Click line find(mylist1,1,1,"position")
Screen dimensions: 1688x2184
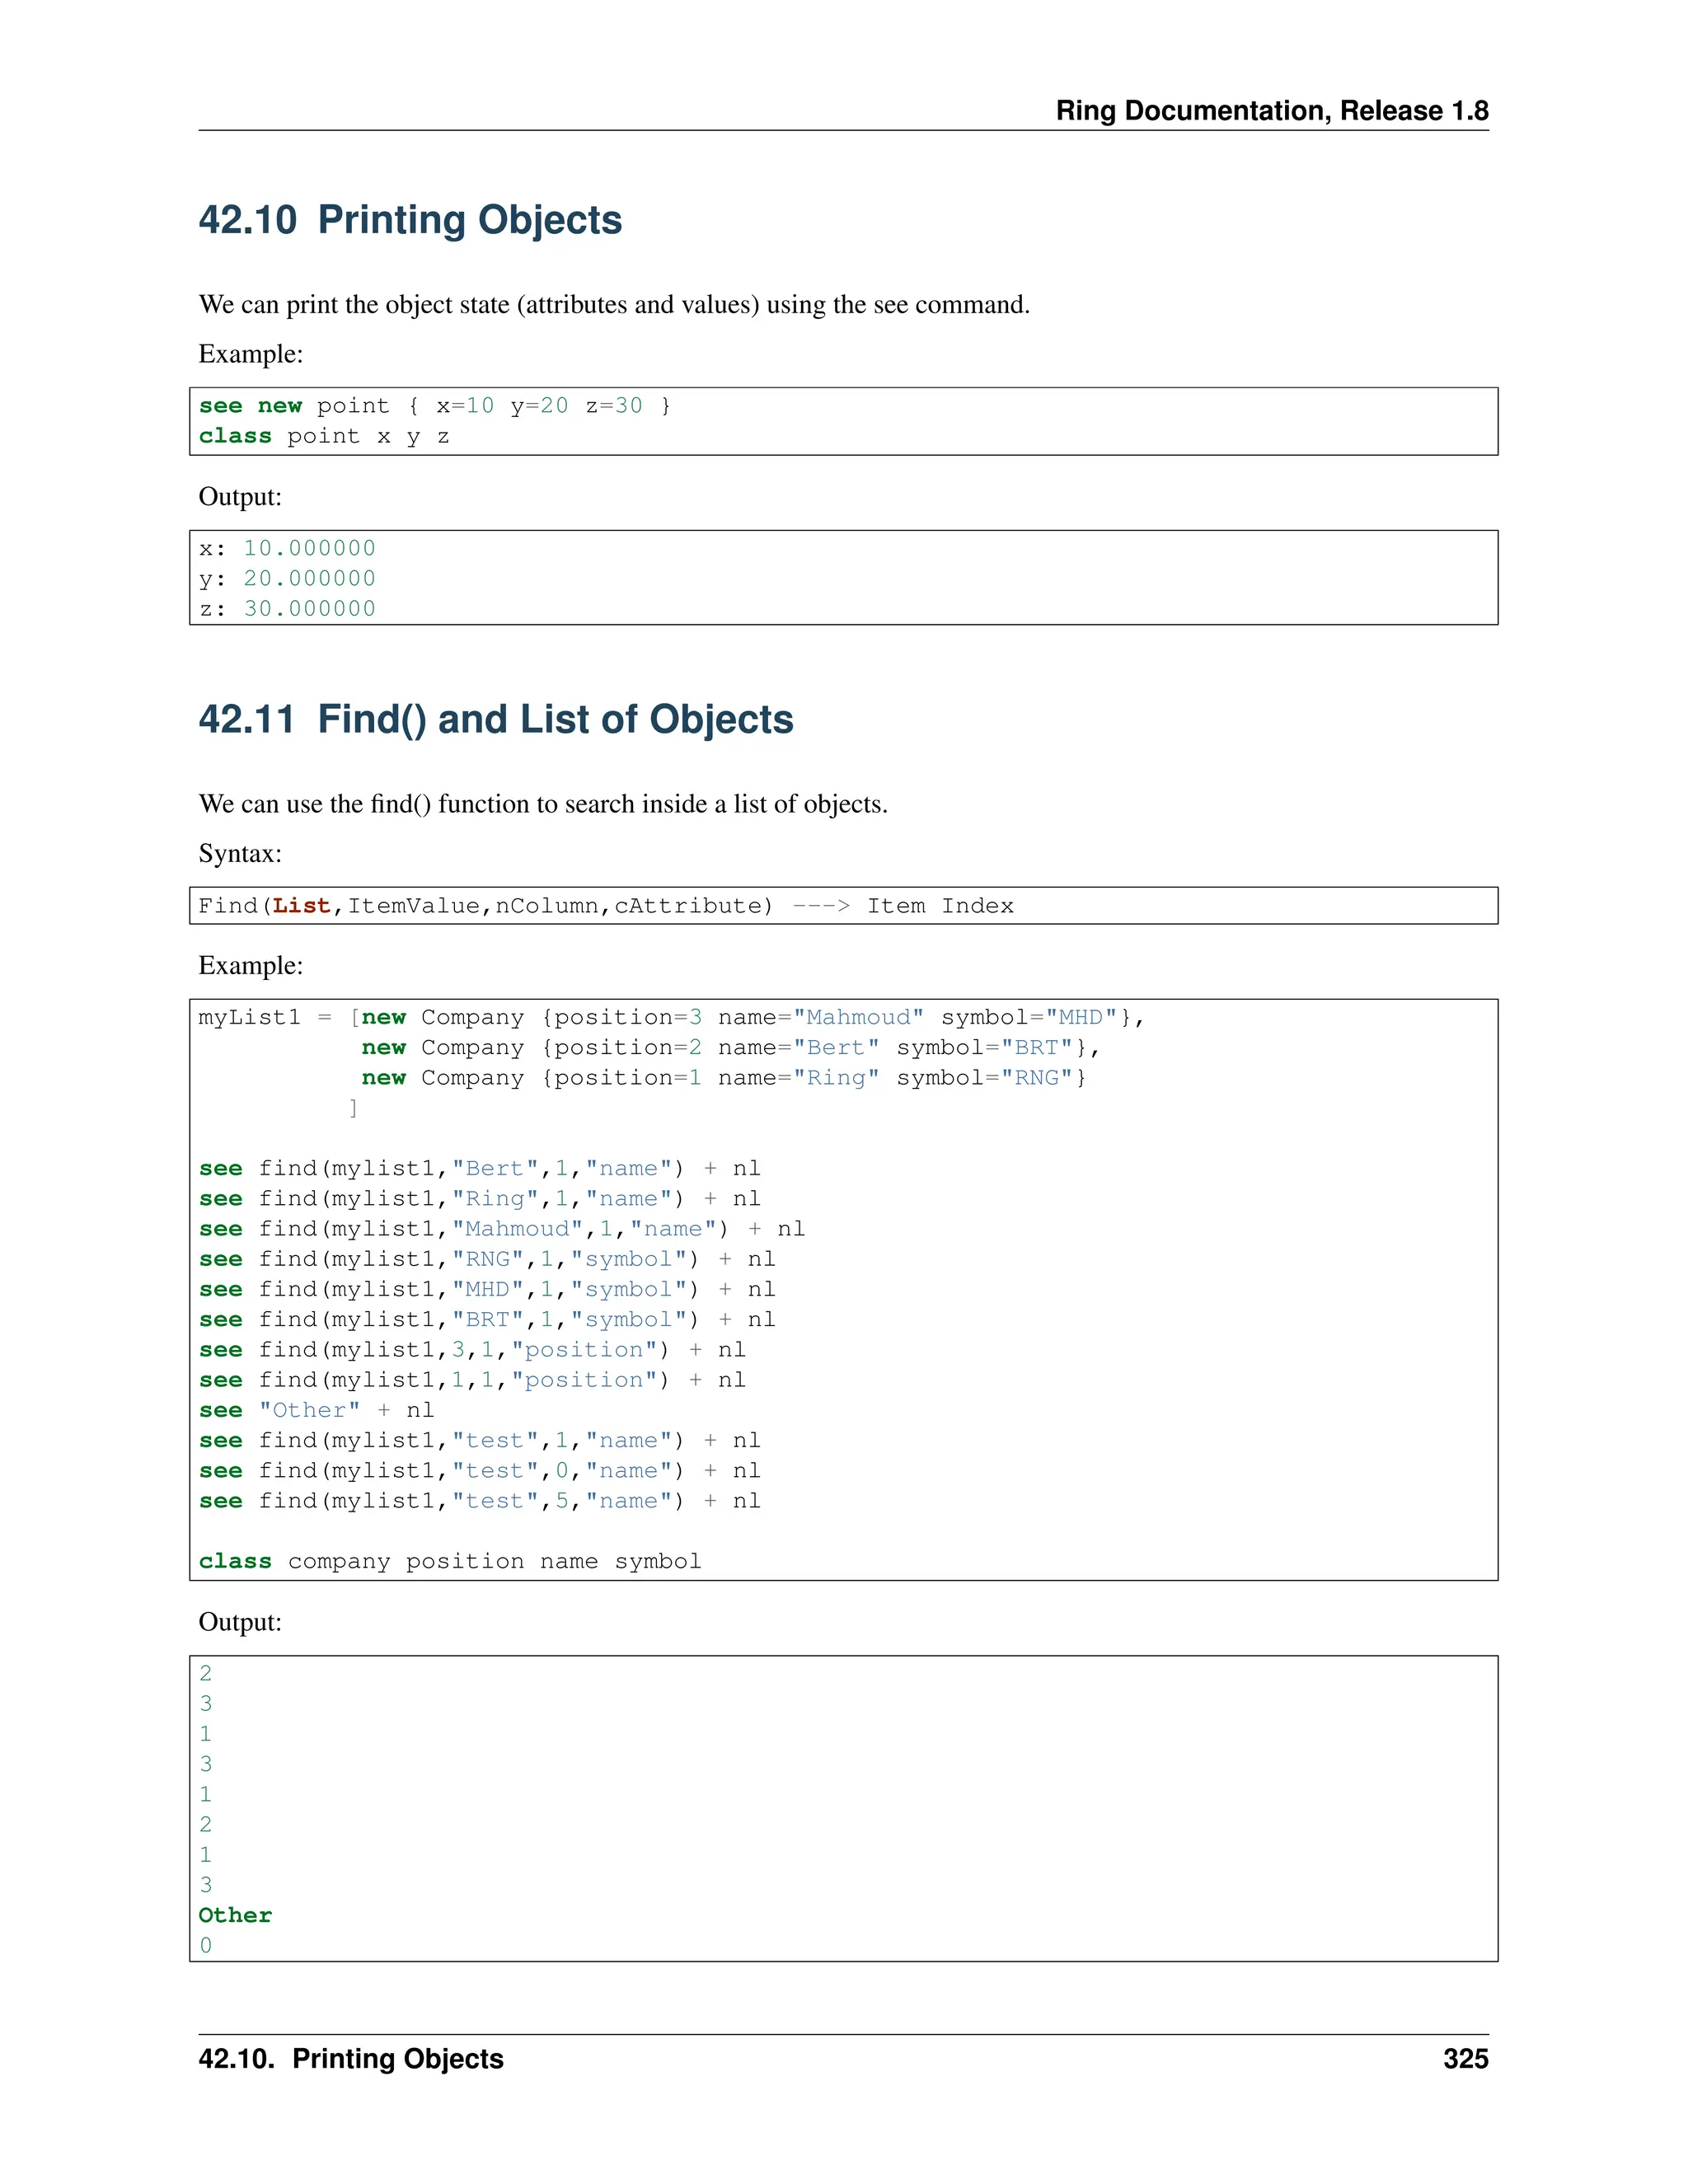pyautogui.click(x=472, y=1380)
